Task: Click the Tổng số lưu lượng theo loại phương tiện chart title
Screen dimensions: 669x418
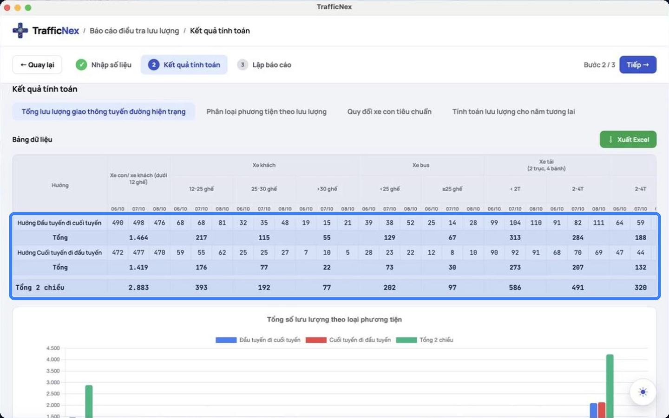Action: (334, 320)
